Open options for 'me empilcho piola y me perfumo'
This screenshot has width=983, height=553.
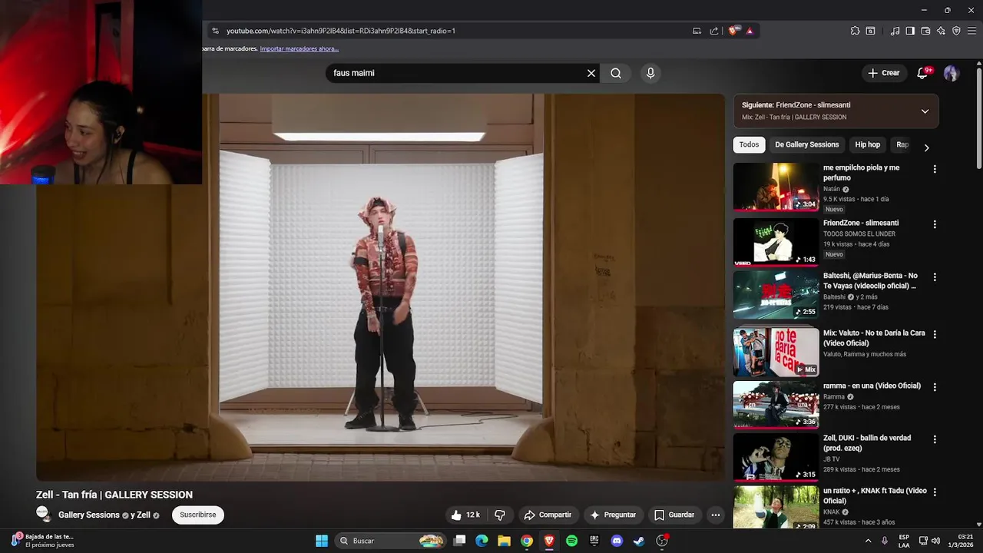pos(935,169)
